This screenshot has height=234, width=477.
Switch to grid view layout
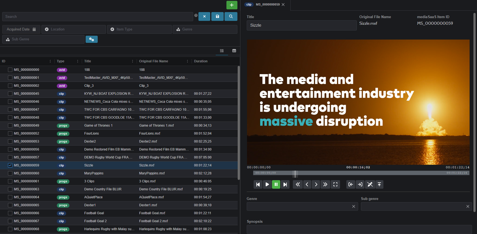(x=234, y=51)
